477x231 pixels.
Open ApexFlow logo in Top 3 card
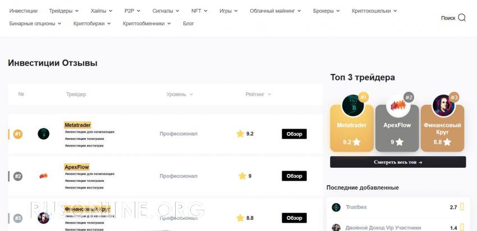click(397, 106)
